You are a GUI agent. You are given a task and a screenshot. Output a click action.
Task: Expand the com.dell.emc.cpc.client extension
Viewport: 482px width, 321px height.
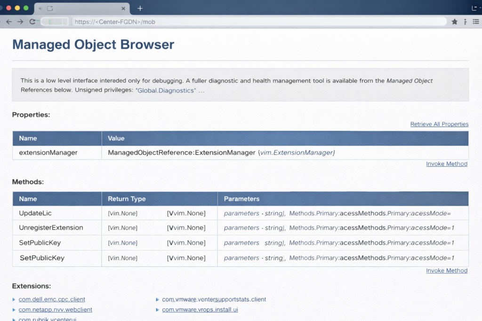[x=51, y=299]
